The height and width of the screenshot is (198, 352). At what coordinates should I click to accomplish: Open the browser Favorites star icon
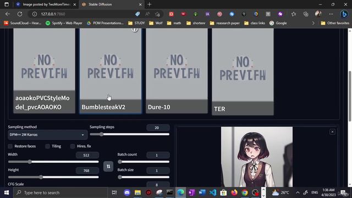coord(294,14)
